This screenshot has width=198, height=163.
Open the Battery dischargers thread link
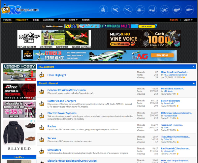pos(170,101)
